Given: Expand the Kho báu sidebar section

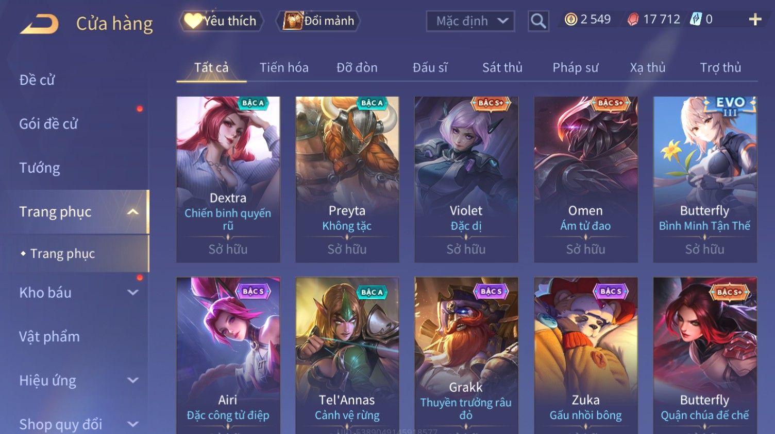Looking at the screenshot, I should (133, 293).
